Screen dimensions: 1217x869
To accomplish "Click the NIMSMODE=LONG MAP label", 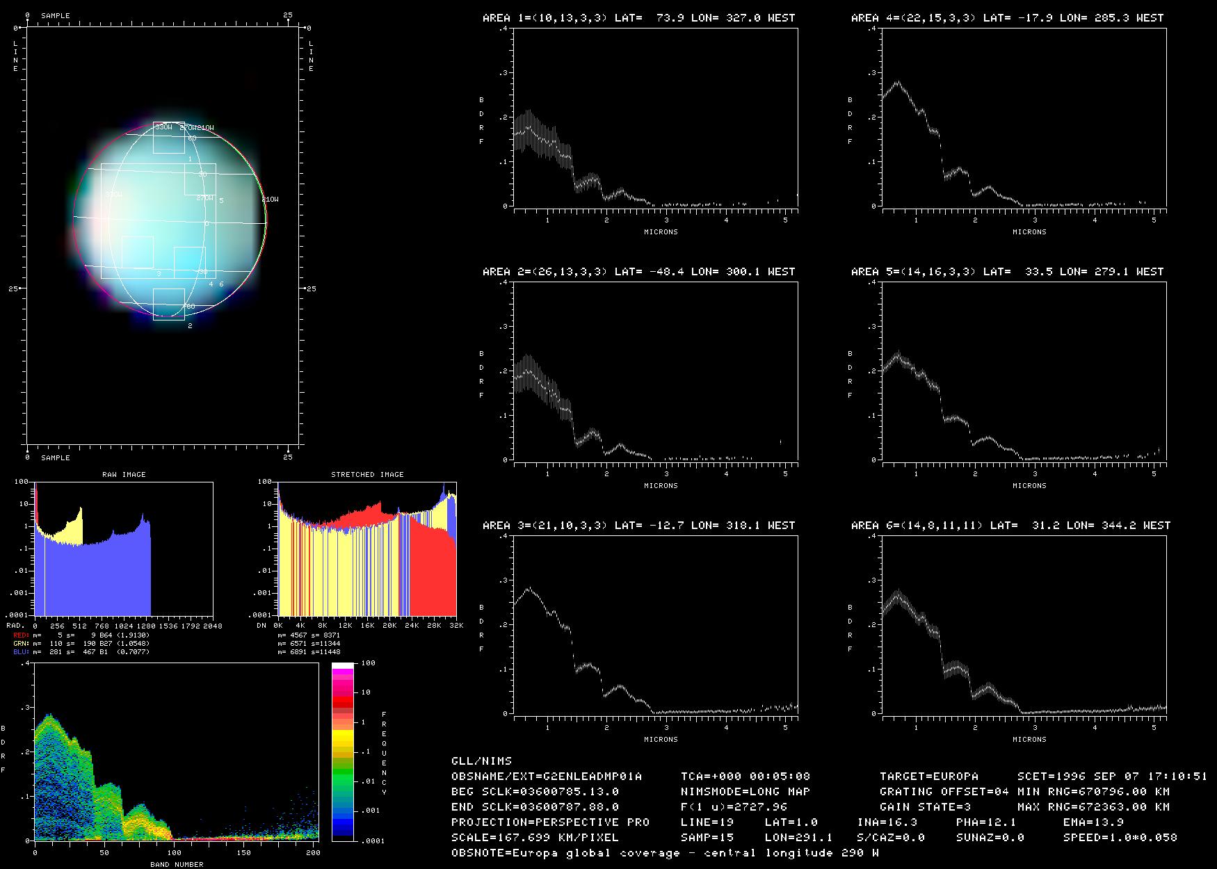I will coord(745,791).
